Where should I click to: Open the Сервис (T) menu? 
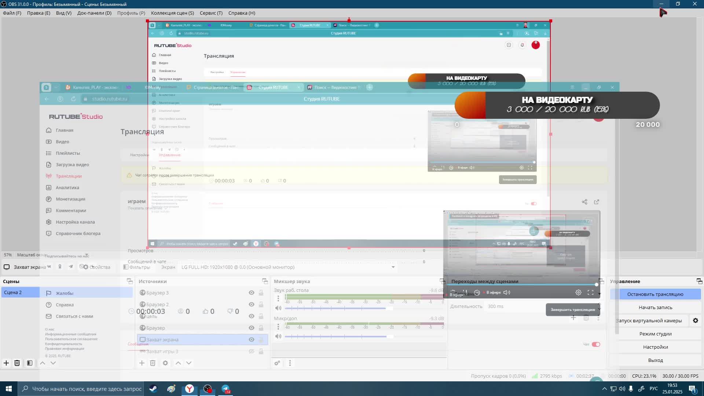coord(211,13)
